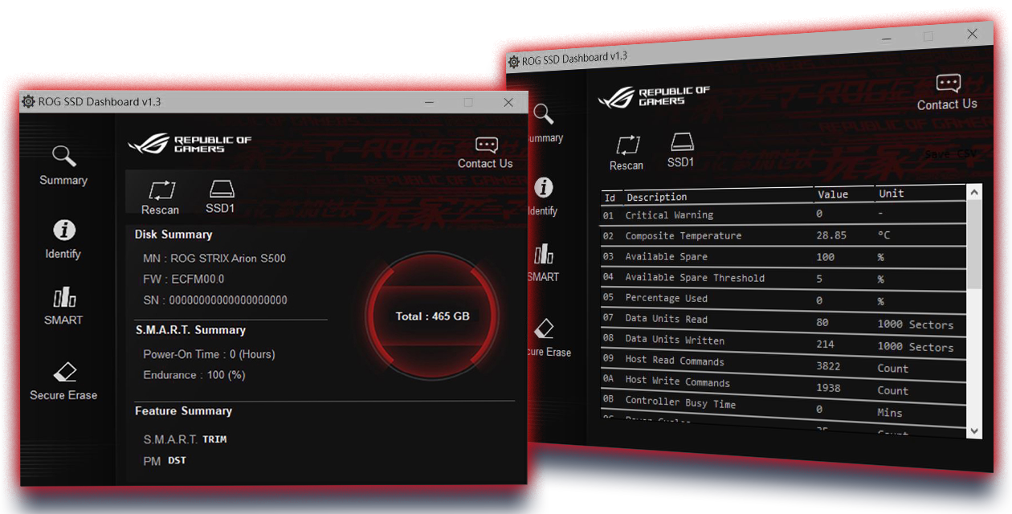Click the °C unit cell
The height and width of the screenshot is (514, 1012).
[883, 235]
